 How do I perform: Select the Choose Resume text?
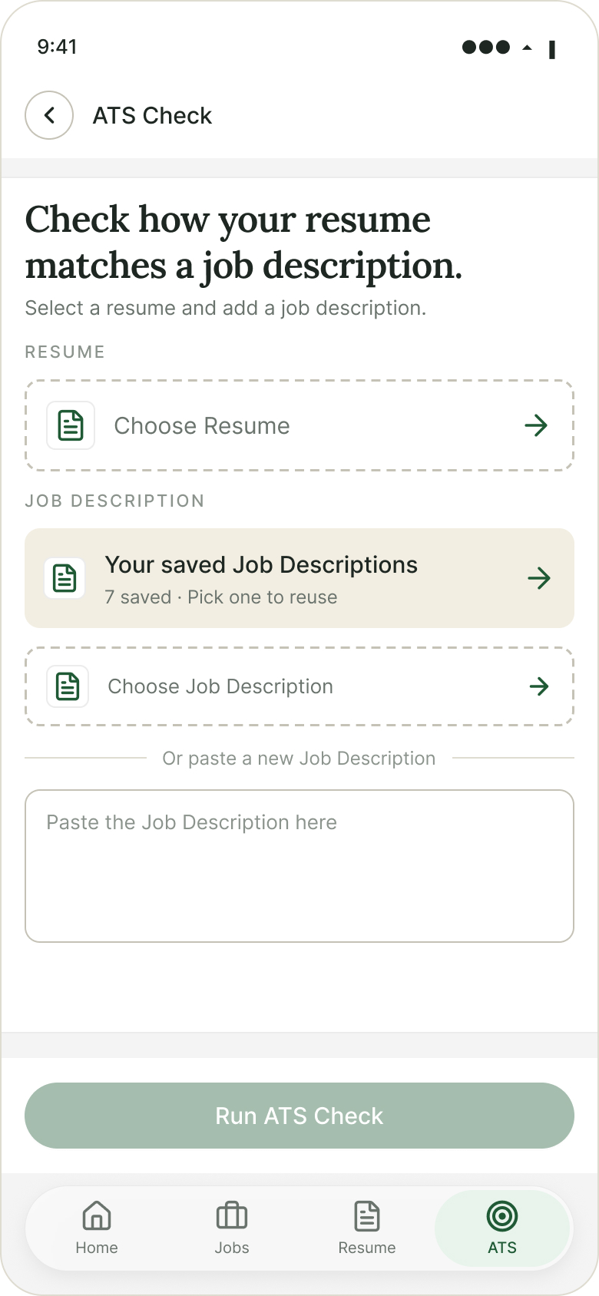[x=202, y=426]
